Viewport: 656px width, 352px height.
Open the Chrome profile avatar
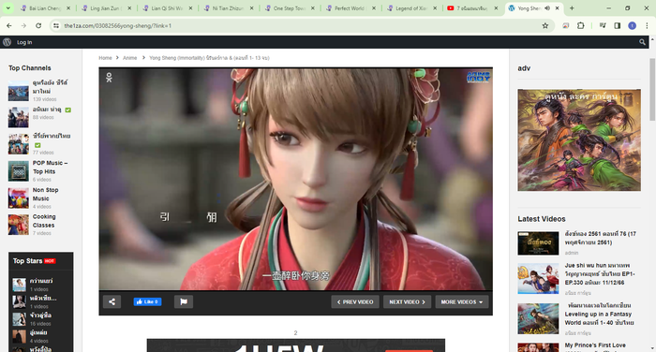tap(633, 25)
